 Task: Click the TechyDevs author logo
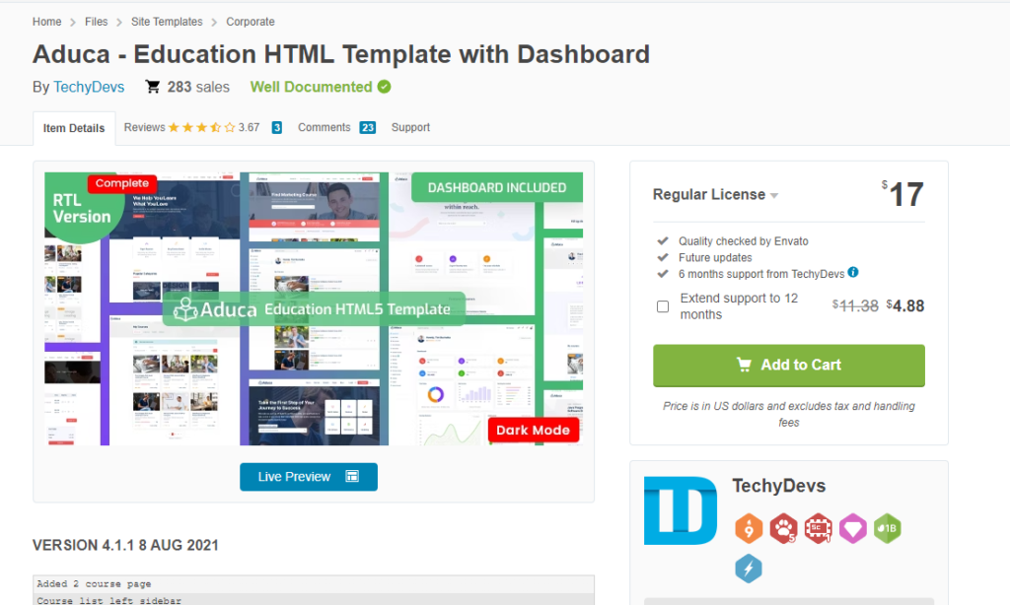point(681,510)
